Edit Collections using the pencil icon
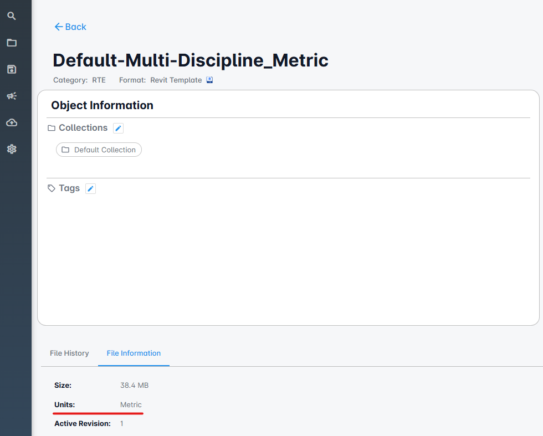Screen dimensions: 543x436 tap(118, 128)
